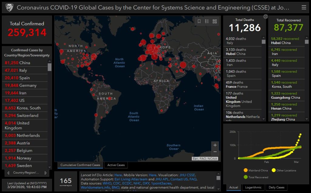Go to previous country/region list tab arrow
The width and height of the screenshot is (311, 193).
click(x=8, y=173)
